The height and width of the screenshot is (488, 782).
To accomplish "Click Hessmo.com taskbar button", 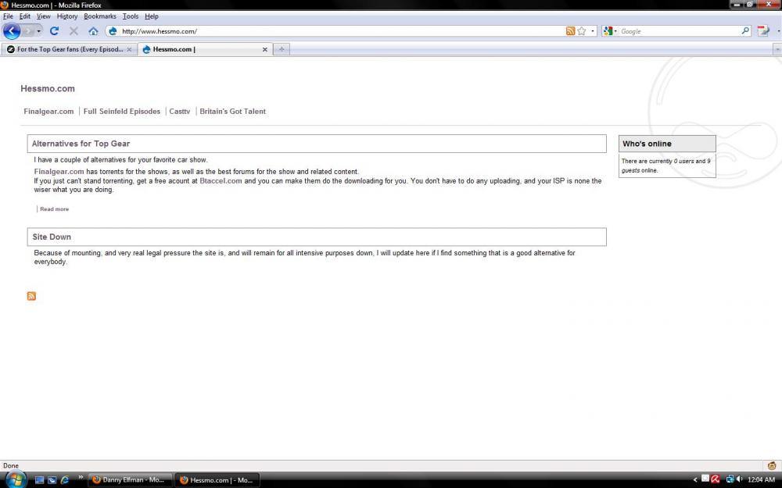I will [x=217, y=480].
